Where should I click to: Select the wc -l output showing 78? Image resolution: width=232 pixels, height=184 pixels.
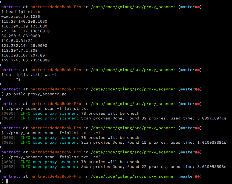click(x=18, y=79)
